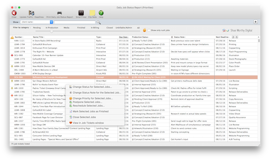
Task: Select Postpone Selected Jobs menu entry
Action: point(88,102)
